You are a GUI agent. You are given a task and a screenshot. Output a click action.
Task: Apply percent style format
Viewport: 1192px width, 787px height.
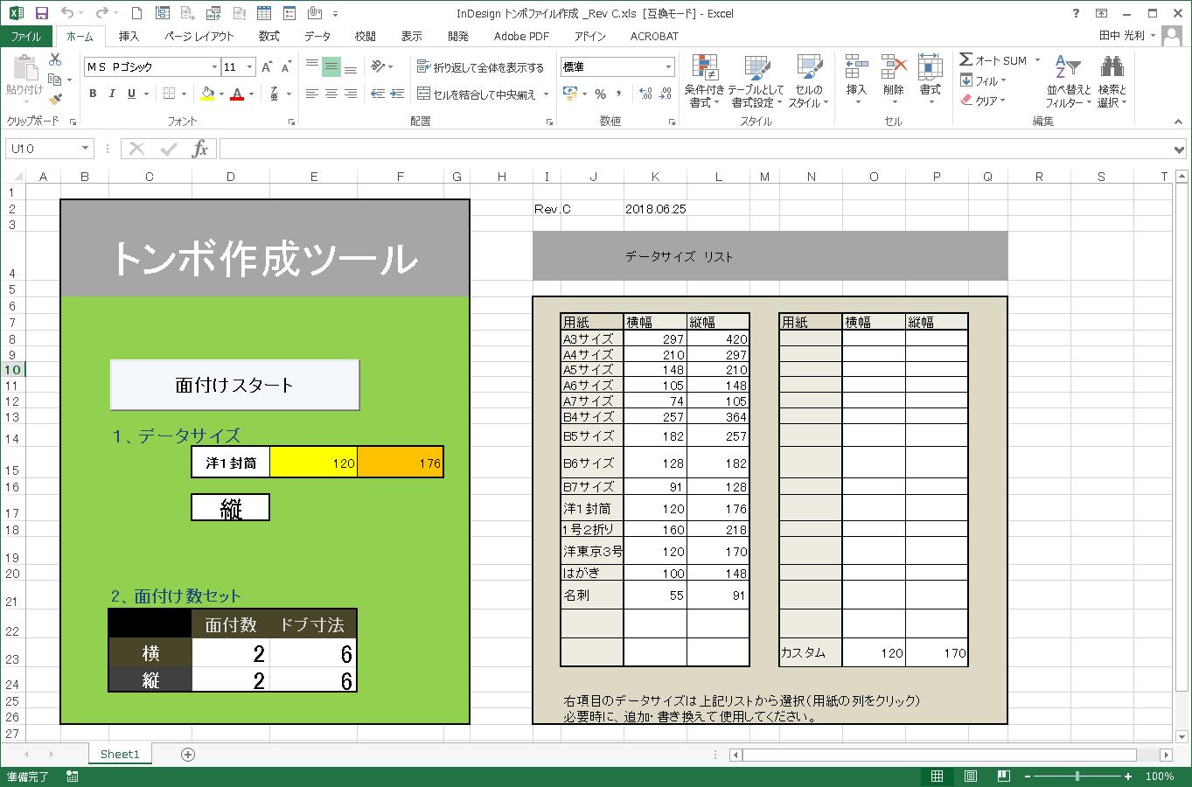[600, 94]
